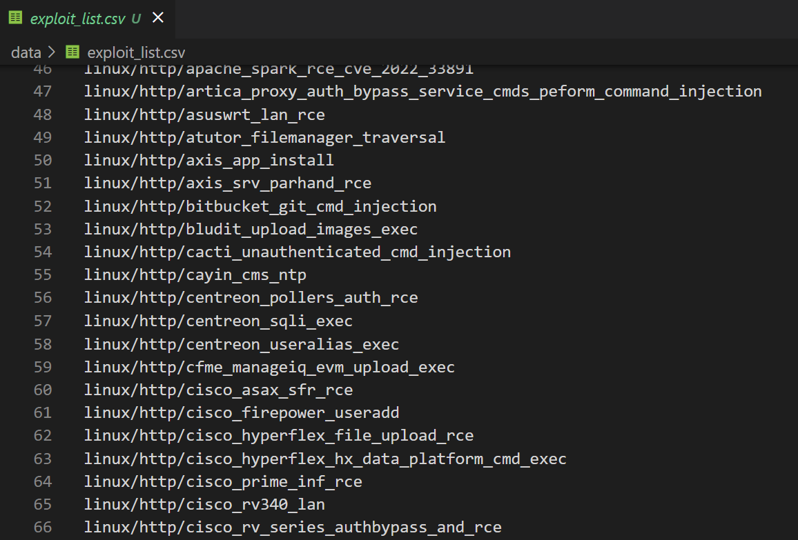The height and width of the screenshot is (540, 798).
Task: Select the cisco_asax_sfr_rce line text
Action: tap(217, 389)
